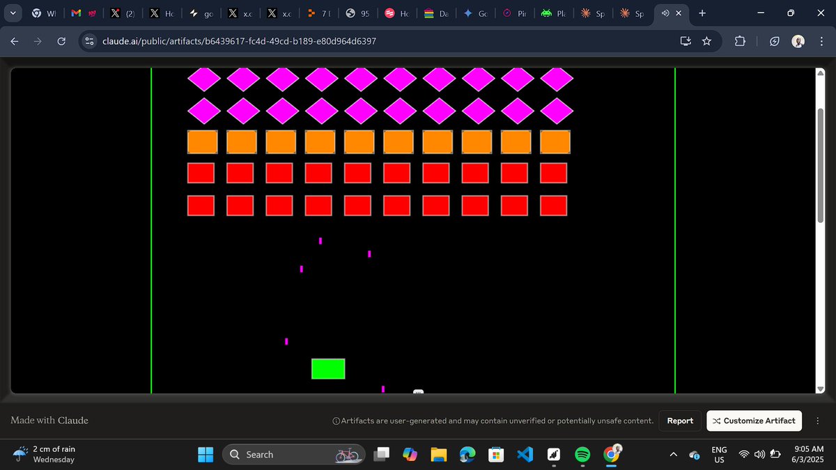This screenshot has width=836, height=470.
Task: Reload the current page
Action: pos(61,41)
